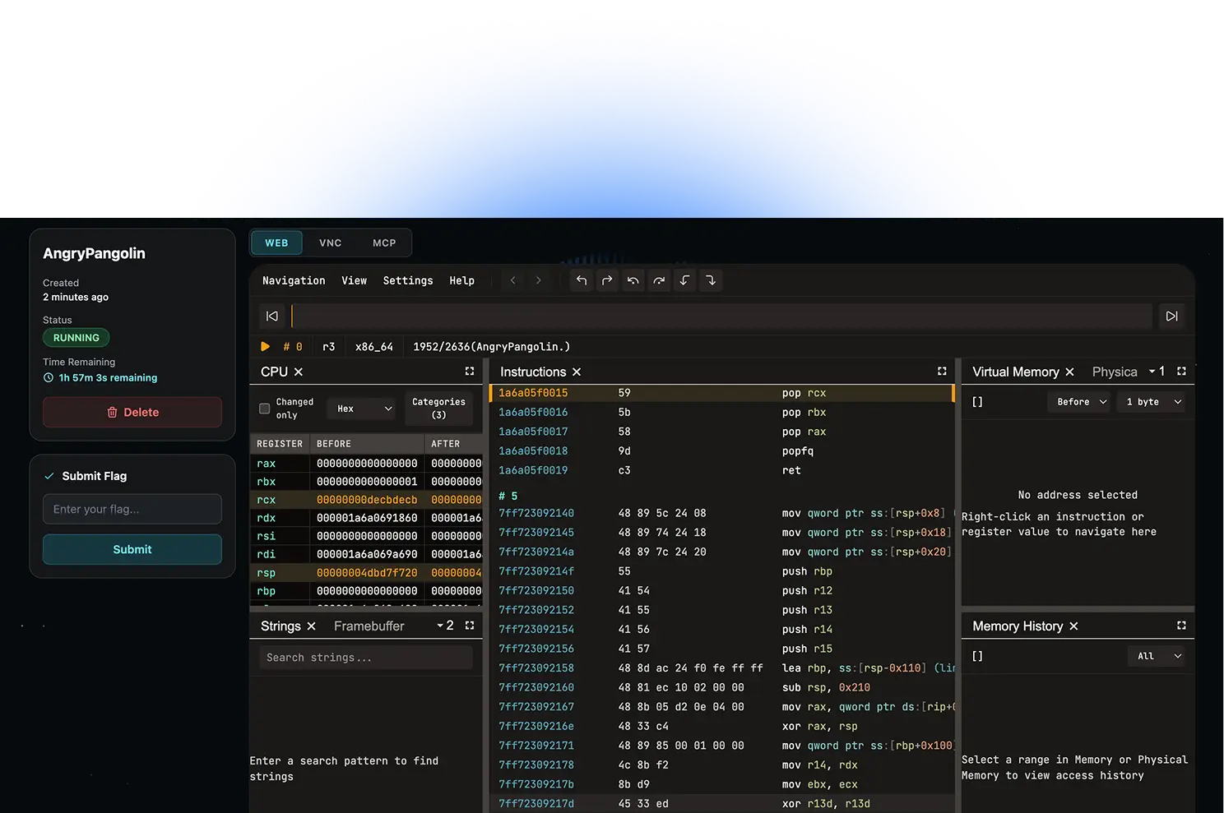Maximize the Memory History panel
The image size is (1224, 813).
pyautogui.click(x=1182, y=626)
